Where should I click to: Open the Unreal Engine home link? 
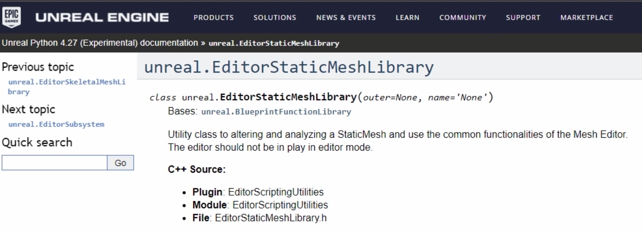point(102,18)
